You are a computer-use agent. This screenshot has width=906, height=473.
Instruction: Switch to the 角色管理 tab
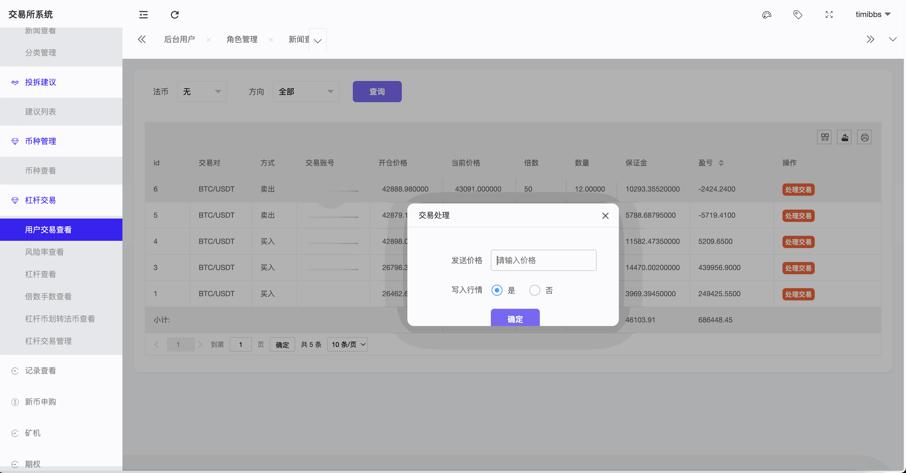point(242,39)
